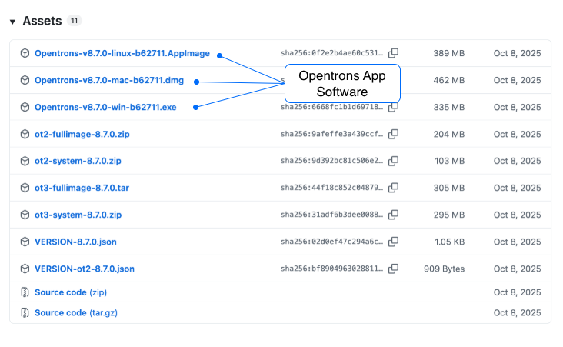Click Oct 8, 2025 date in ot3-system row
The height and width of the screenshot is (347, 563).
coord(517,215)
